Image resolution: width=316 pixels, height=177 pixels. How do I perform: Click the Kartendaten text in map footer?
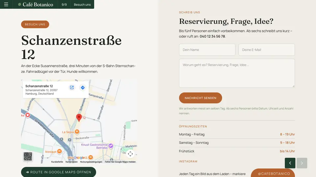point(71,162)
